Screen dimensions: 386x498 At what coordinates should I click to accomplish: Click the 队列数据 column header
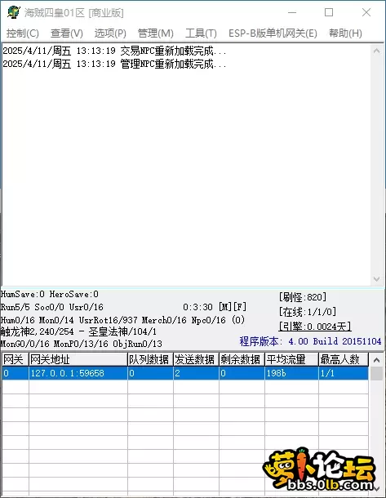(x=150, y=359)
